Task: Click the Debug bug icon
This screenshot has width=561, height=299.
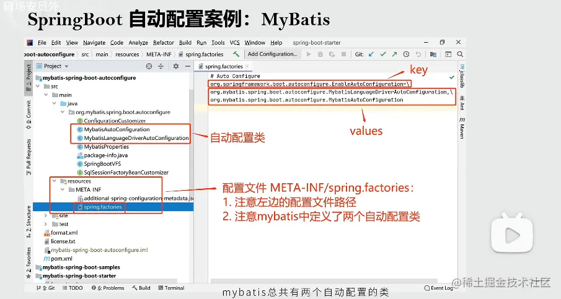Action: click(320, 54)
